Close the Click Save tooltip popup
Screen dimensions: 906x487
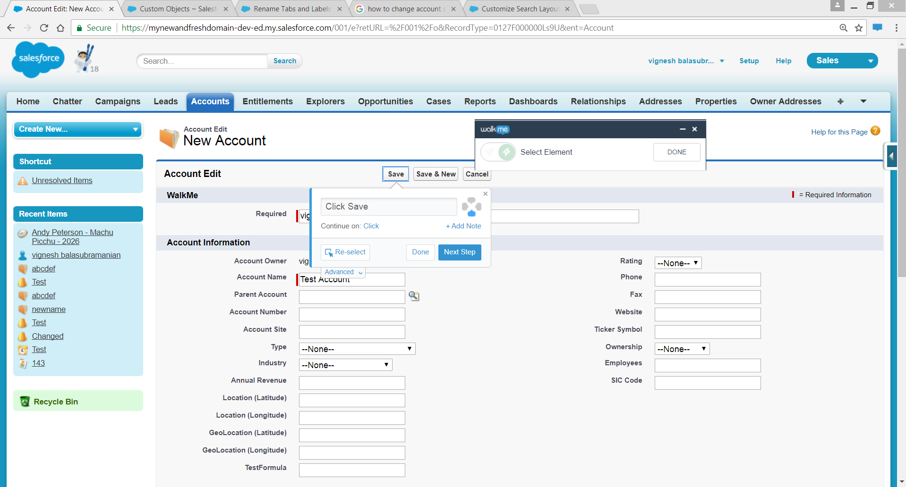[x=485, y=193]
